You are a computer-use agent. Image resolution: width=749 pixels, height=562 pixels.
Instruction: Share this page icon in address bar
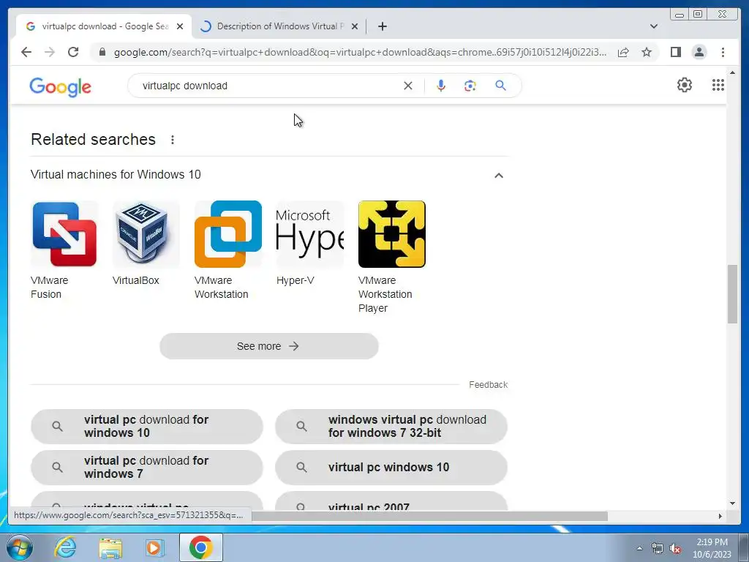click(x=623, y=52)
